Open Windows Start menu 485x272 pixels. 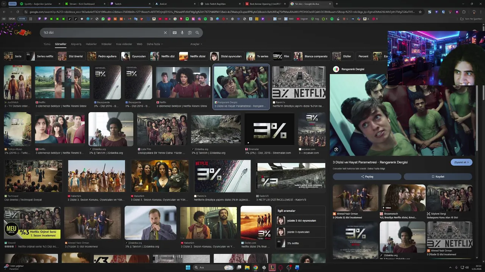tap(188, 267)
